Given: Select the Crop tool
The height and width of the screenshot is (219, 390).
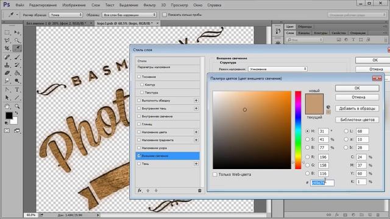Looking at the screenshot, I should point(7,48).
